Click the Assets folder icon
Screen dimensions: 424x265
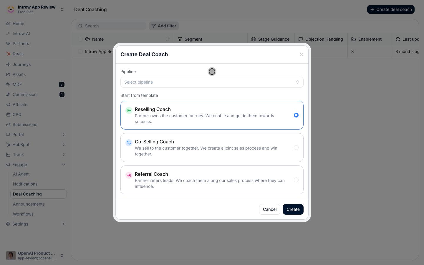[8, 74]
